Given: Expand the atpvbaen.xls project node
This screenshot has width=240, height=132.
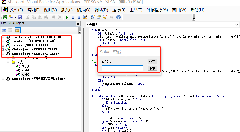Looking at the screenshot, I should [3, 37].
